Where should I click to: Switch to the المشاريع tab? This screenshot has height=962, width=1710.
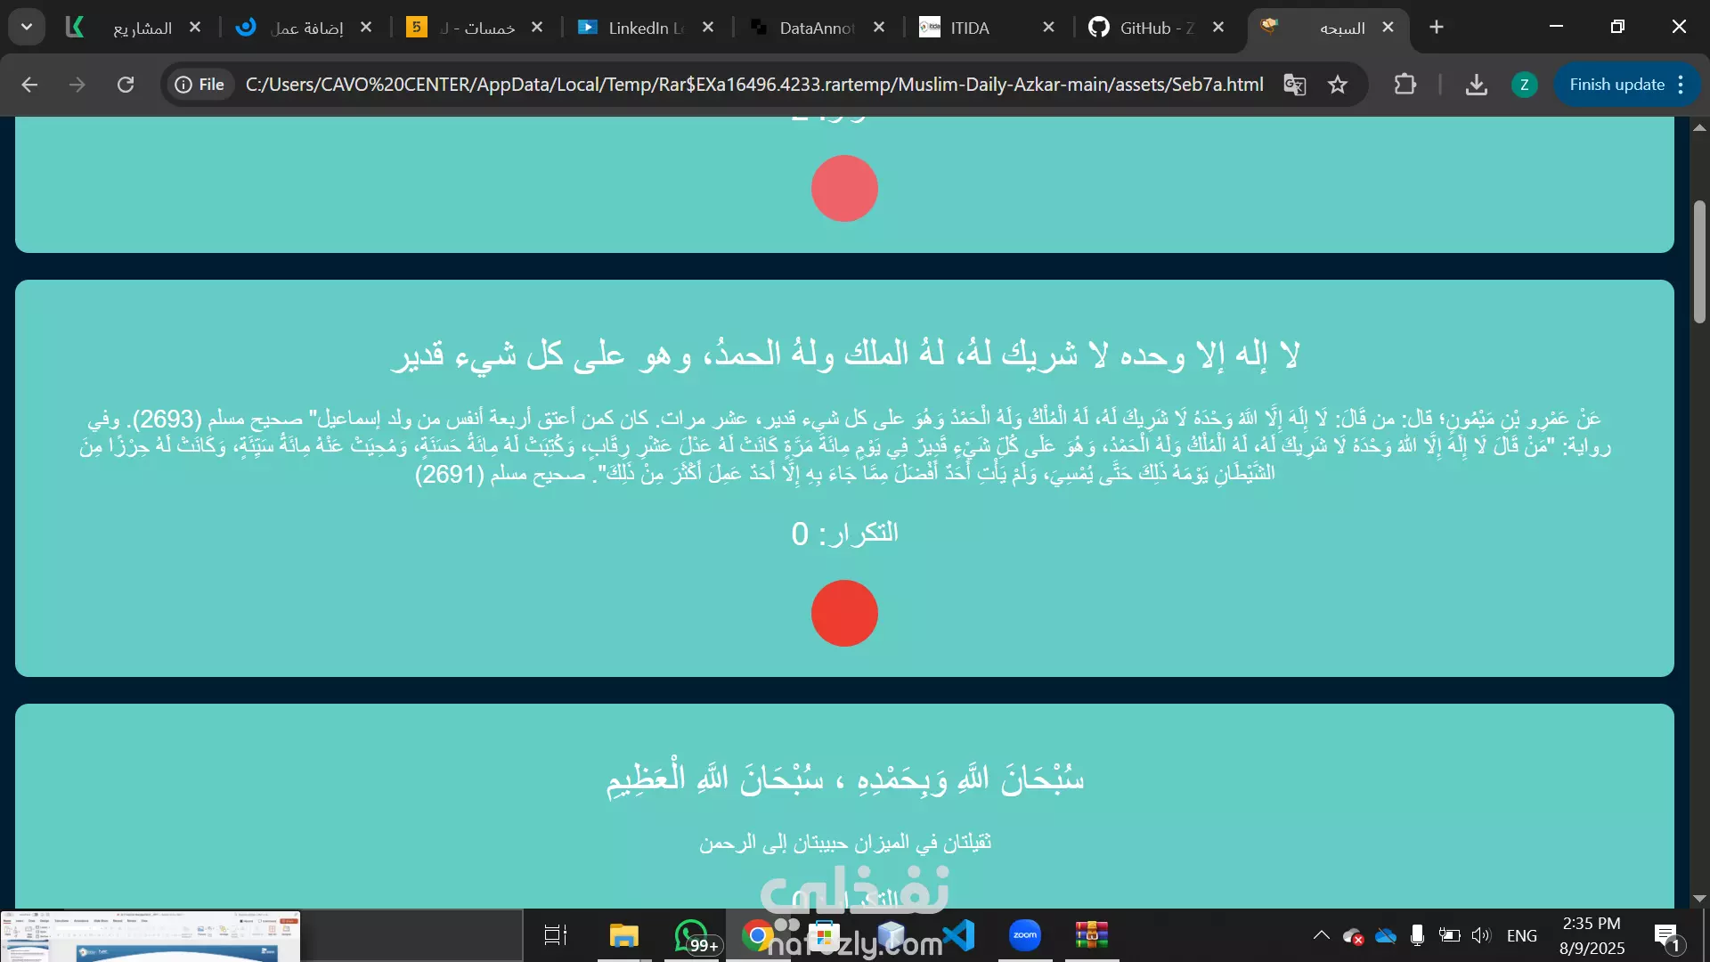point(134,28)
